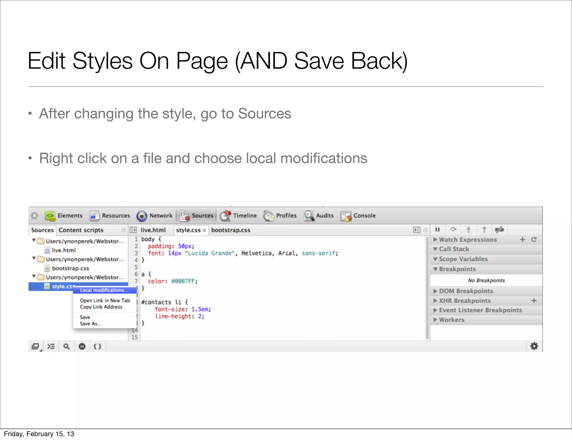Click the line-height value 2
This screenshot has height=440, width=572.
coord(200,317)
